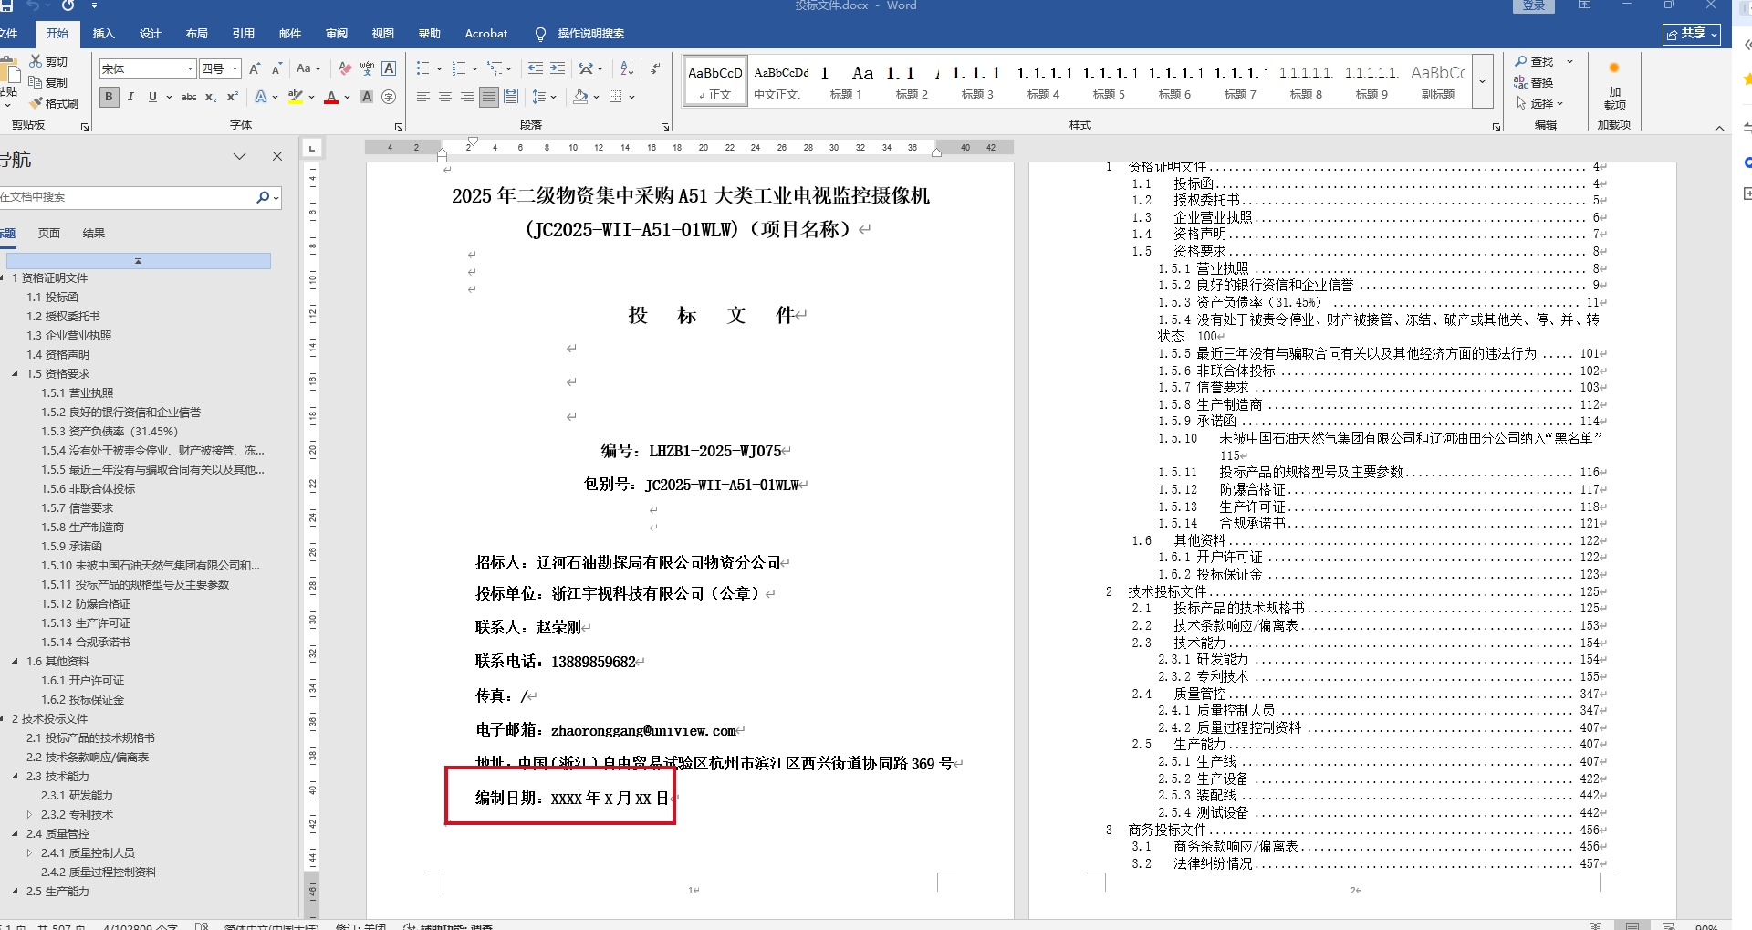Open the Change Case (Aa) dropdown
1752x930 pixels.
[x=308, y=68]
